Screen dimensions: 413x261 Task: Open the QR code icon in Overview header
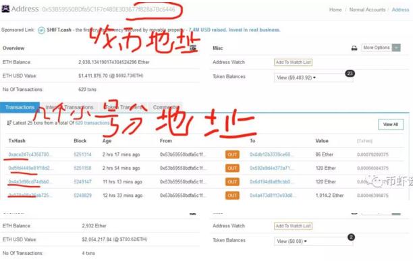[193, 48]
